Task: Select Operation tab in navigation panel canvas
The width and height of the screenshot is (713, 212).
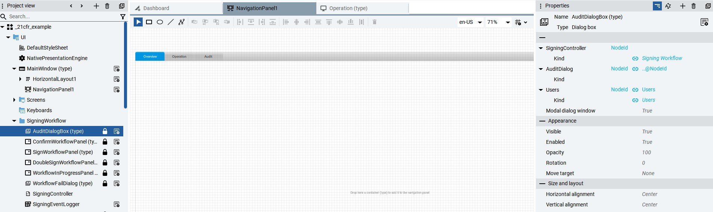Action: point(179,57)
